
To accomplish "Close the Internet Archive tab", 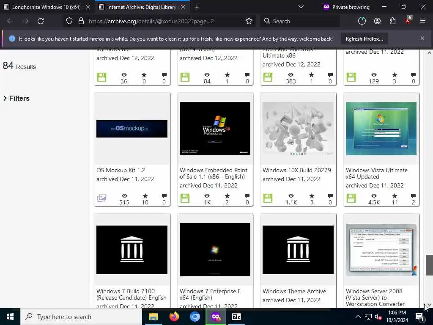I will (x=183, y=7).
